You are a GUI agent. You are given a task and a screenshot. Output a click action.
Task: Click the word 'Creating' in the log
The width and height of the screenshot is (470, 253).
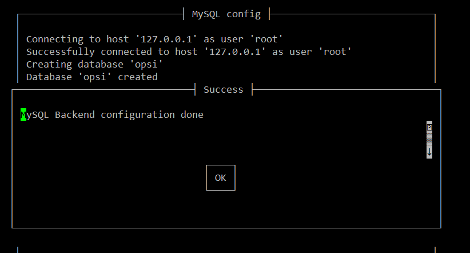pos(49,64)
